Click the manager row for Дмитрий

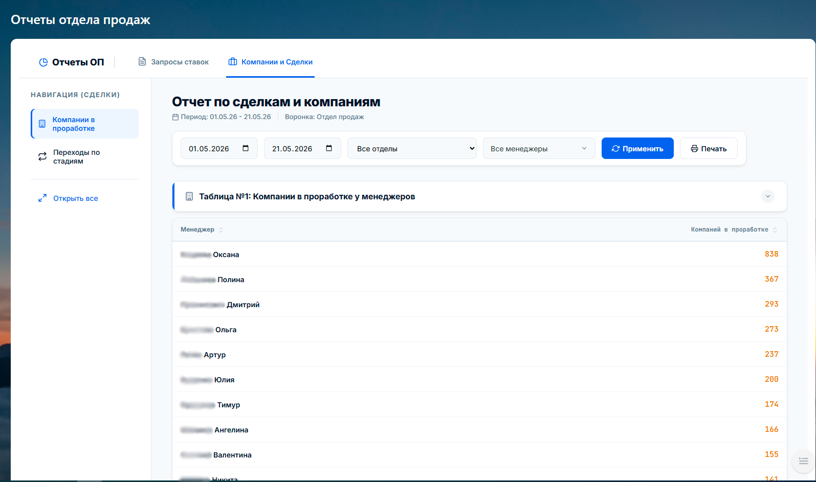[x=479, y=304]
